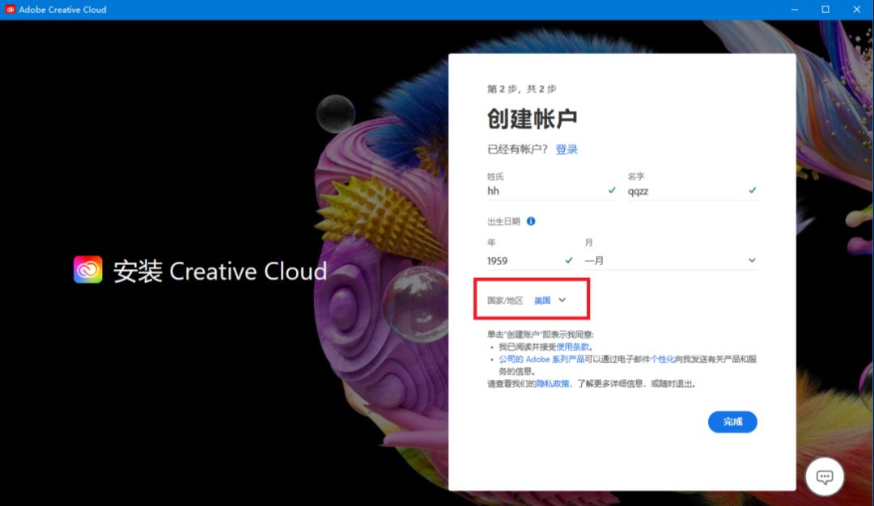Viewport: 874px width, 506px height.
Task: Click the green checkmark in 姓氏 field
Action: point(612,191)
